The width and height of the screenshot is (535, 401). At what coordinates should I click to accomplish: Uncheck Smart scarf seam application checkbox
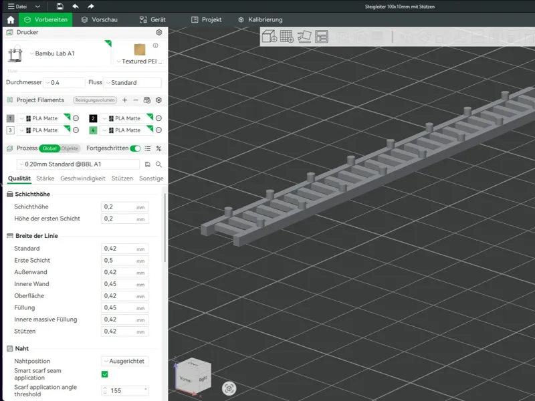click(x=105, y=374)
